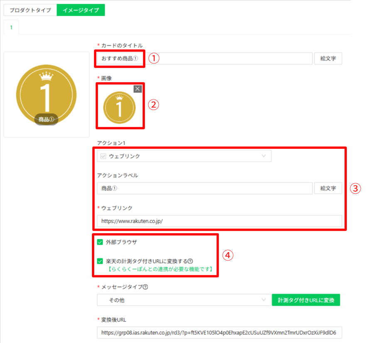The image size is (376, 343).
Task: Click the 絵文字 button beside カードのタイトル
Action: 328,58
